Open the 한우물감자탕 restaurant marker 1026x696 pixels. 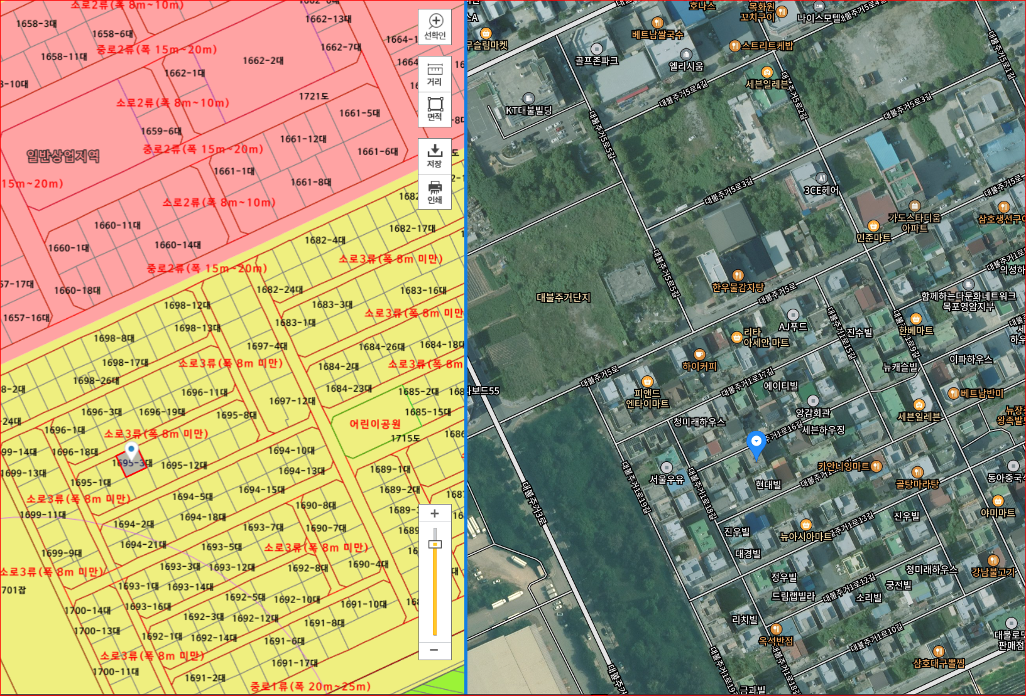point(738,281)
